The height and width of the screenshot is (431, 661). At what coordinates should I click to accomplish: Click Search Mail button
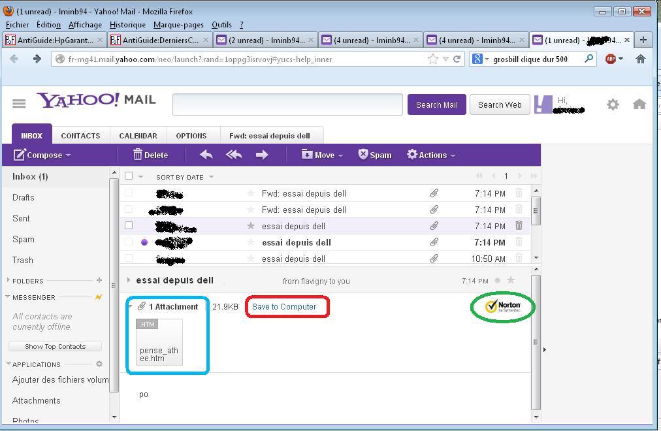coord(437,104)
